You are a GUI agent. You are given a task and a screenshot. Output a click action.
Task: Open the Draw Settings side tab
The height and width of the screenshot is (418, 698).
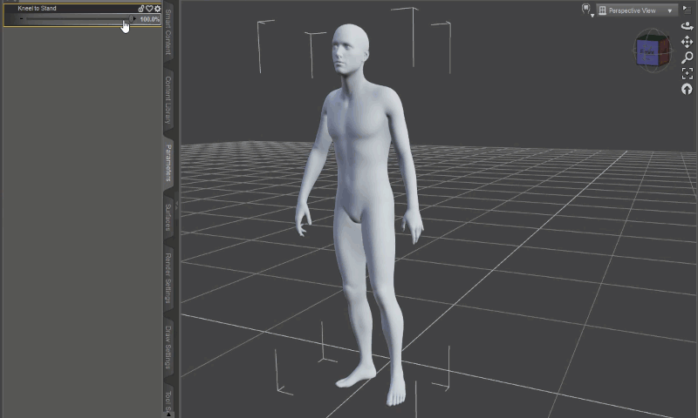pyautogui.click(x=168, y=347)
